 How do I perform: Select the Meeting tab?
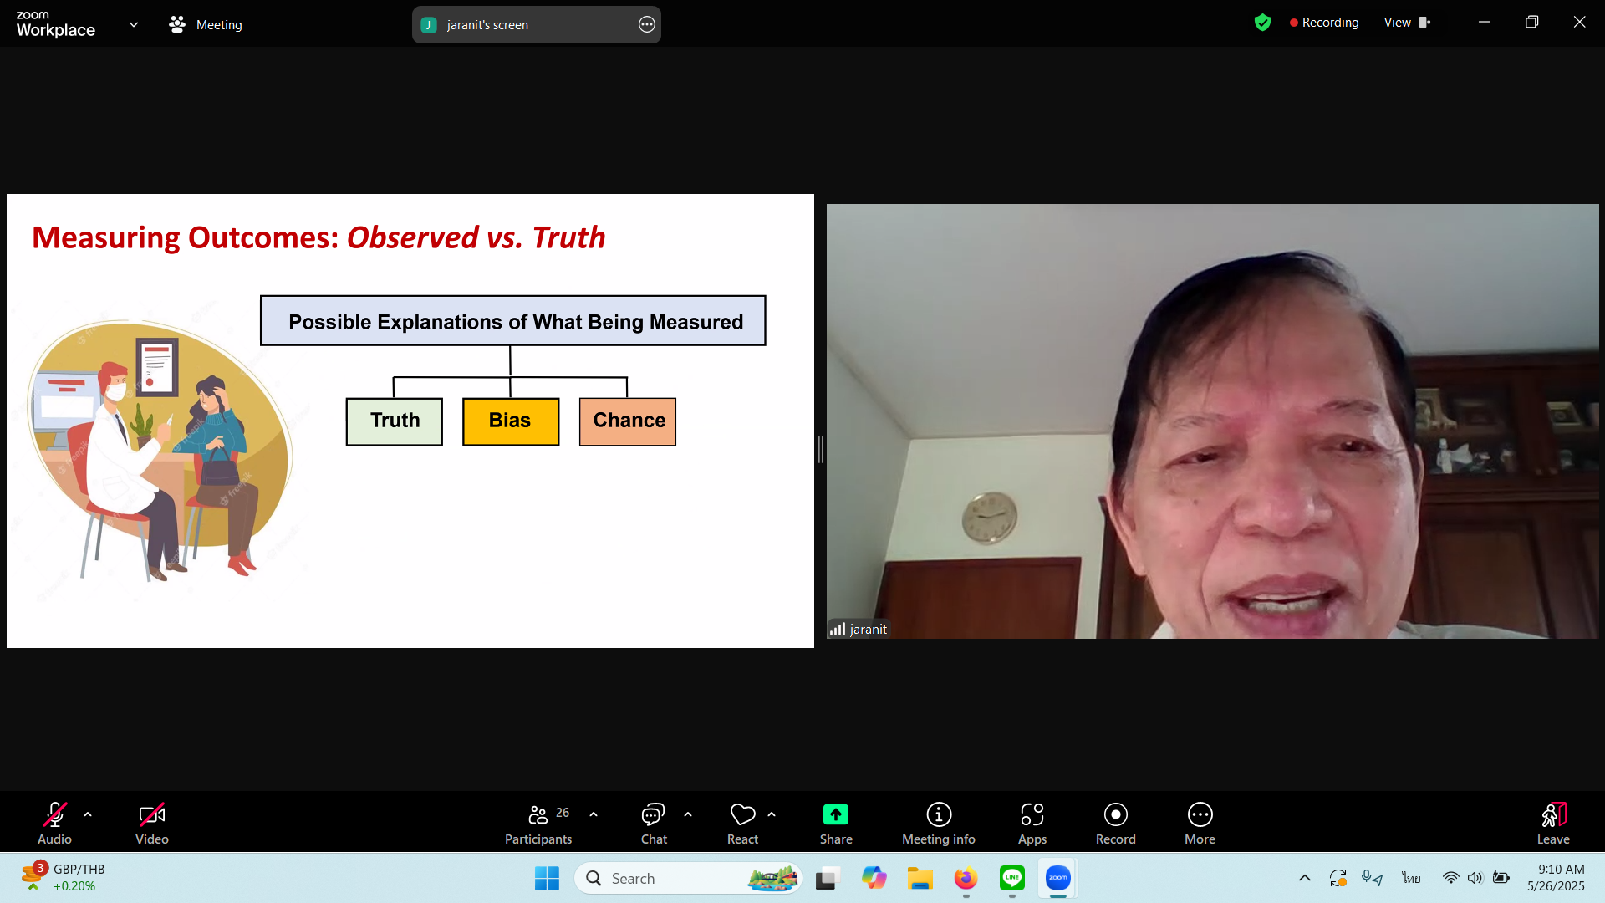(x=206, y=25)
